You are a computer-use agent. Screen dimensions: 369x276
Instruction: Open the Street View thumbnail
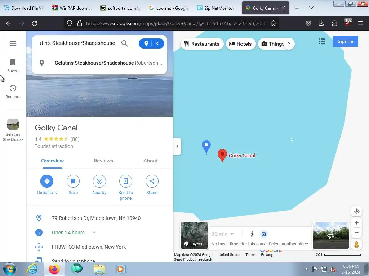point(331,235)
